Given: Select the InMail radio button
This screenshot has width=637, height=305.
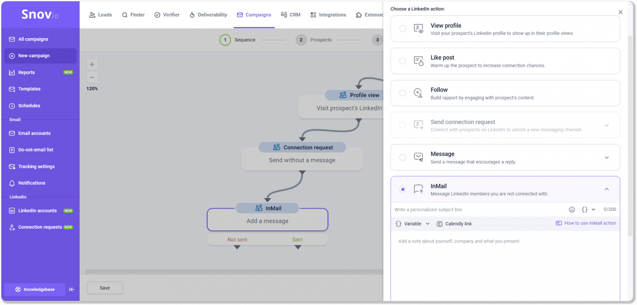Looking at the screenshot, I should click(x=403, y=189).
